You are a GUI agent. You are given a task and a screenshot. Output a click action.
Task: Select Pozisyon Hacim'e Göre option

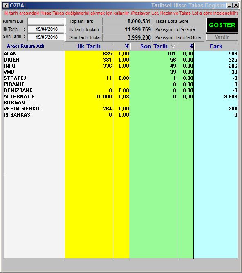[x=178, y=37]
